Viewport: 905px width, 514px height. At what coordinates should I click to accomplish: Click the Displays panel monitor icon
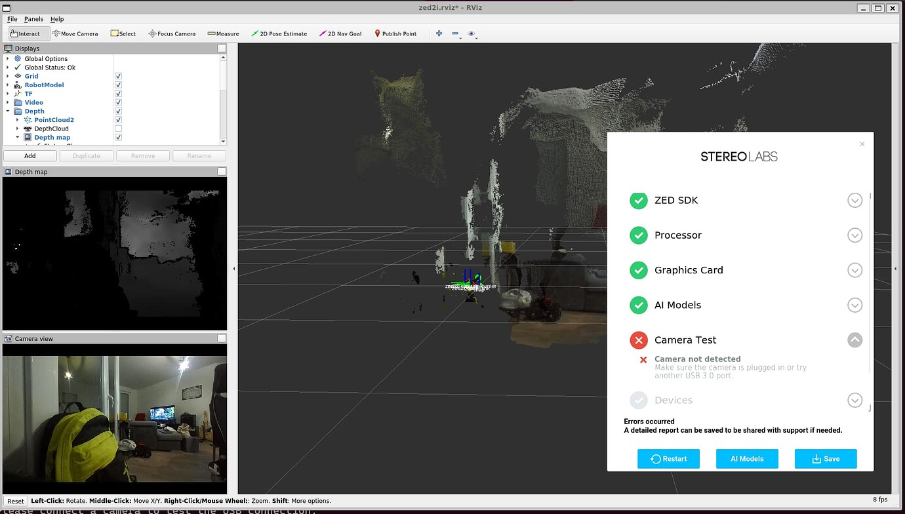pyautogui.click(x=9, y=49)
